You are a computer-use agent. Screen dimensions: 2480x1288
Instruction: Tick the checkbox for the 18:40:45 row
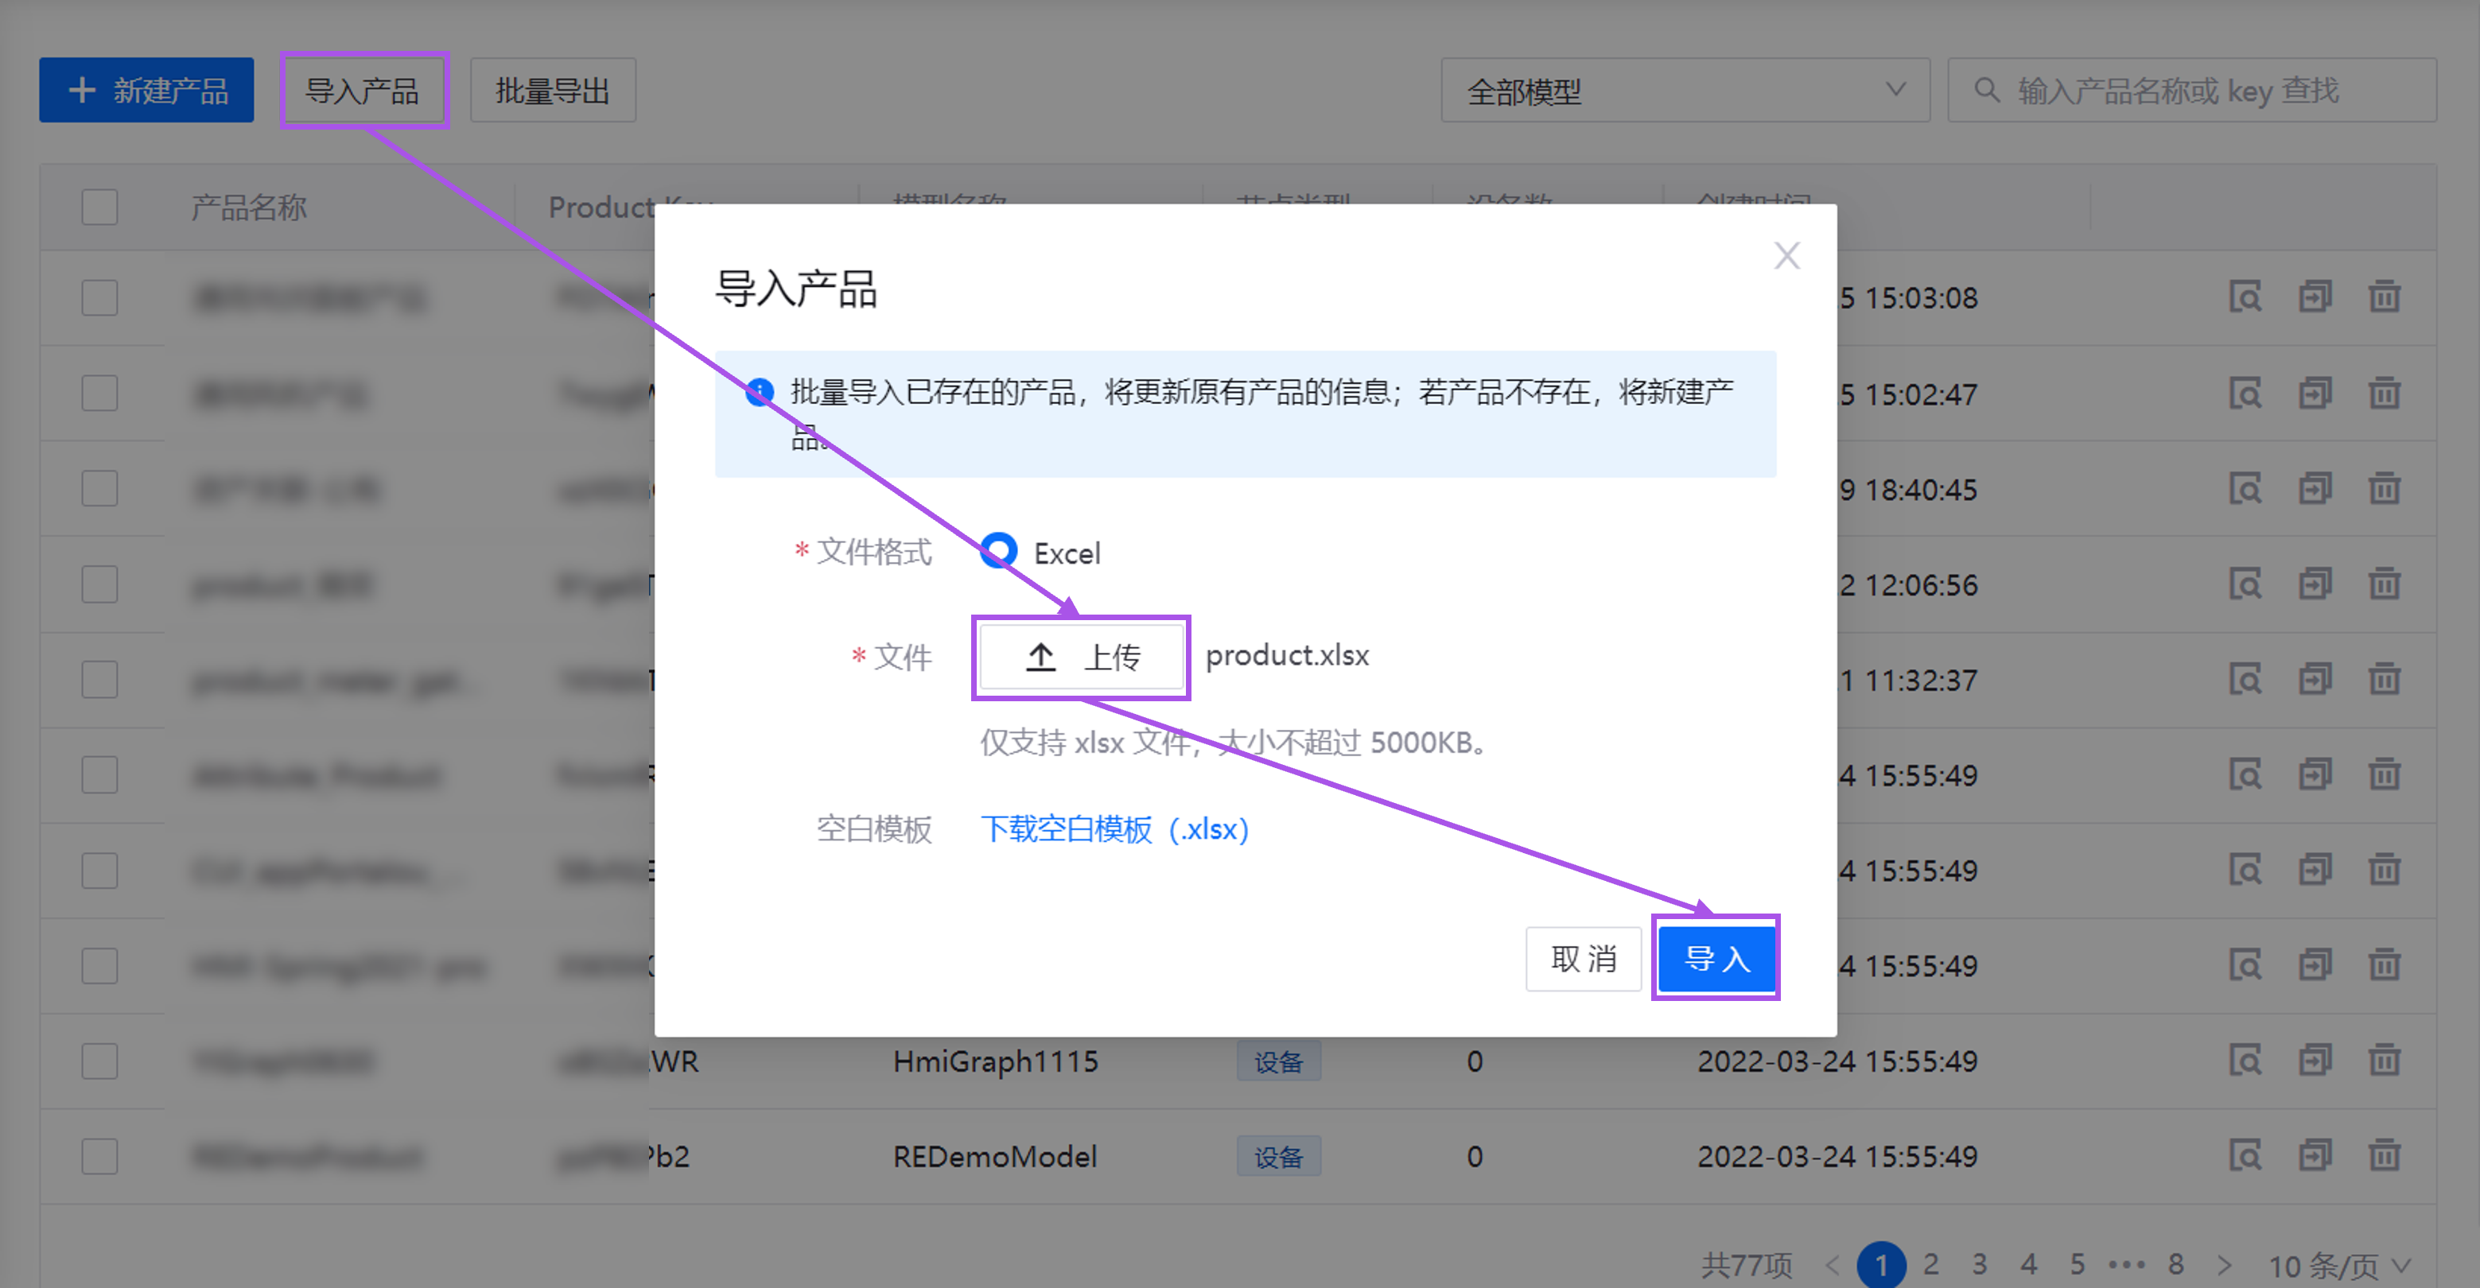[x=100, y=488]
